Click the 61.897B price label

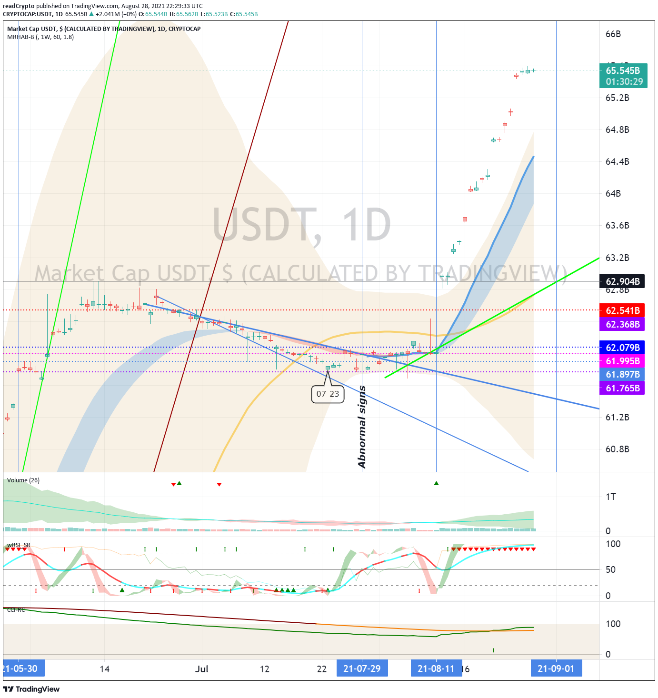pyautogui.click(x=622, y=374)
